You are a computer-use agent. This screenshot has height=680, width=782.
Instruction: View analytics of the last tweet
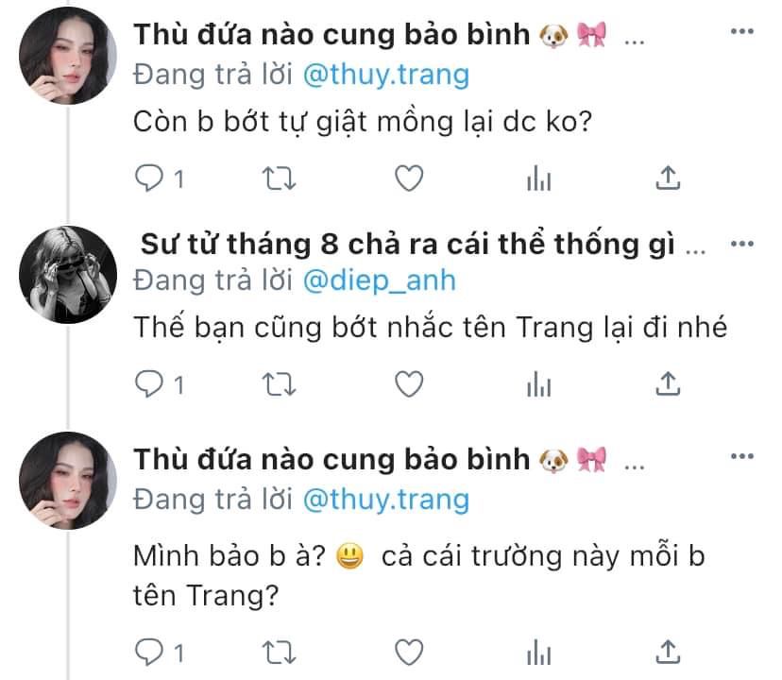point(539,652)
